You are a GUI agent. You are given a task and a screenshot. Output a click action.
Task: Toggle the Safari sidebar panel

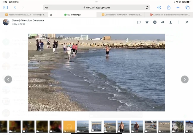(x=6, y=7)
